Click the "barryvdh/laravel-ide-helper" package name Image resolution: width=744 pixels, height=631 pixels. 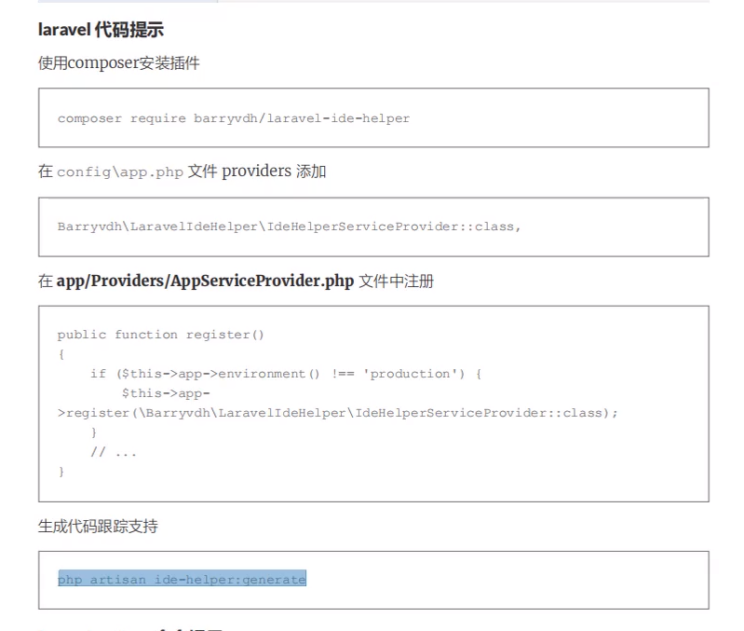[x=301, y=118]
